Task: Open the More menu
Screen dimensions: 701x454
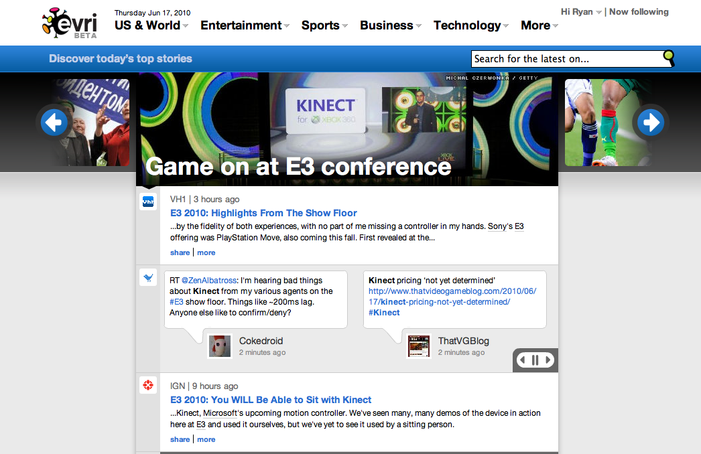Action: [539, 25]
